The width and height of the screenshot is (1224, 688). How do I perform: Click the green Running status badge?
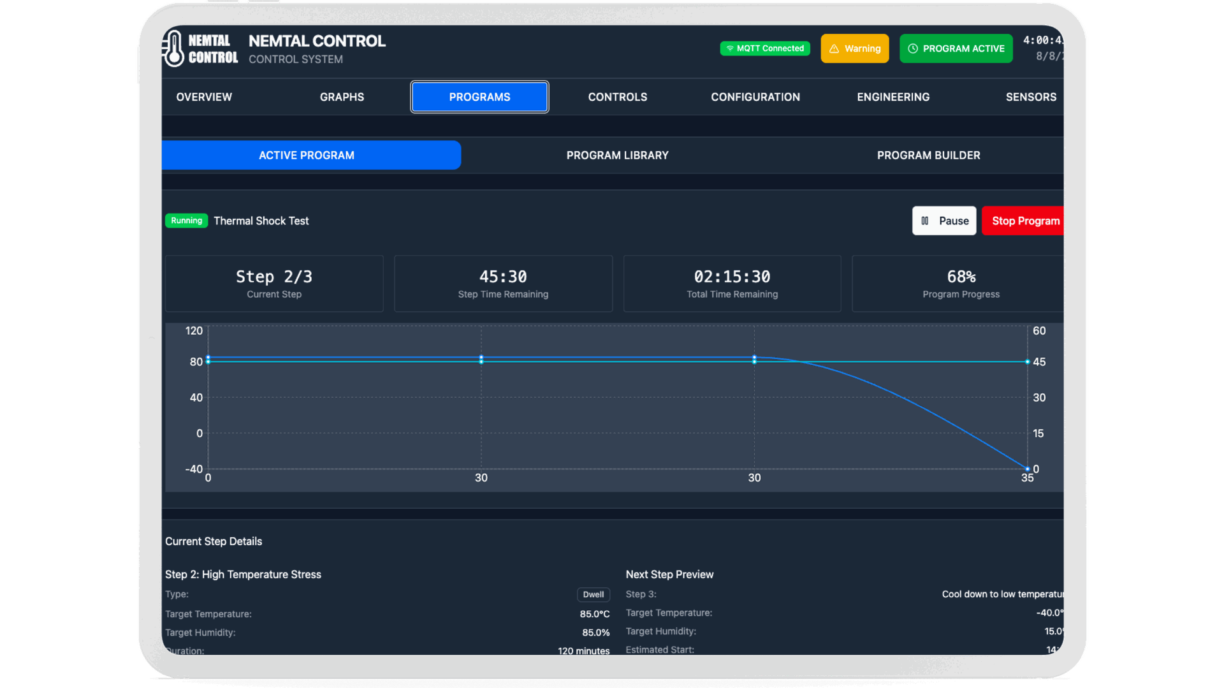pyautogui.click(x=186, y=221)
